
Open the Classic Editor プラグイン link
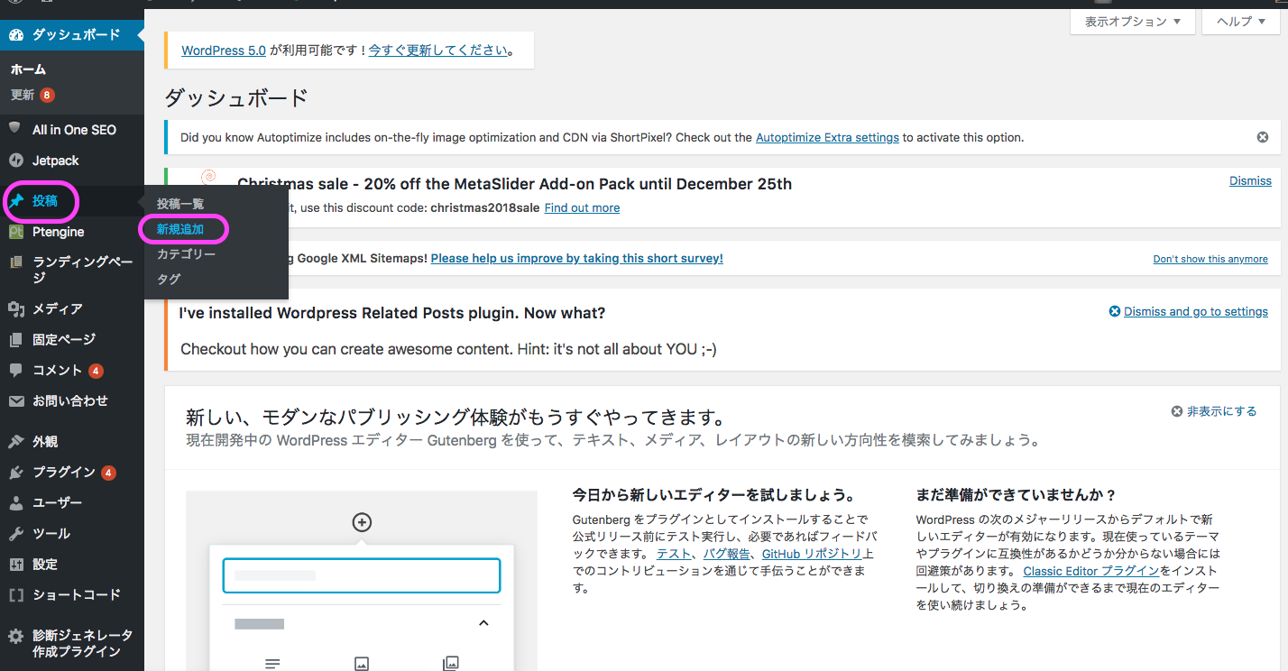click(x=1091, y=571)
